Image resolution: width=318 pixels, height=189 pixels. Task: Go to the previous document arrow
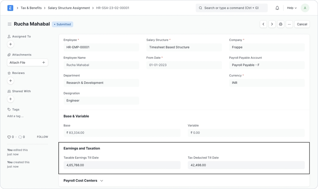[x=263, y=24]
